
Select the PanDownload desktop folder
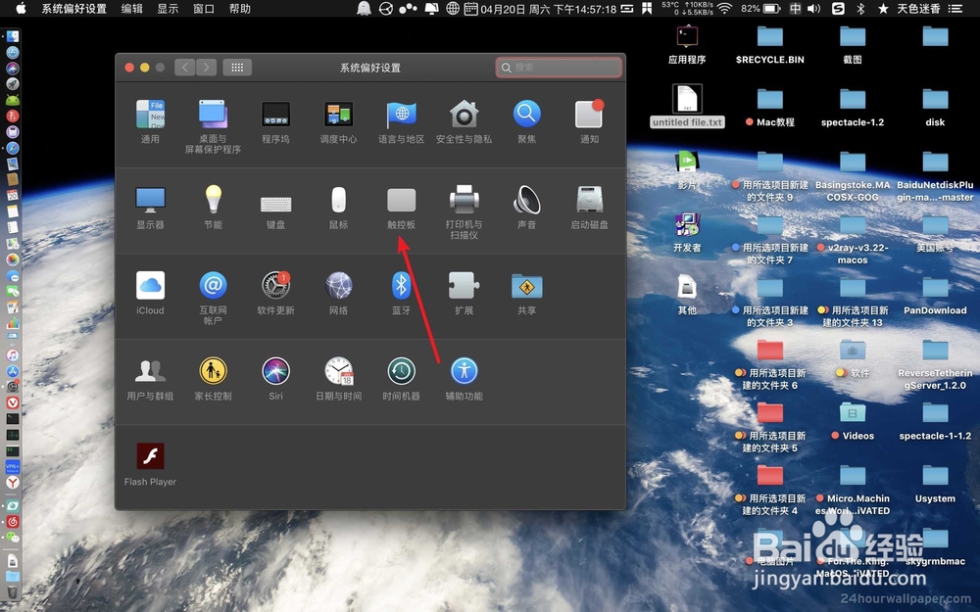[935, 296]
